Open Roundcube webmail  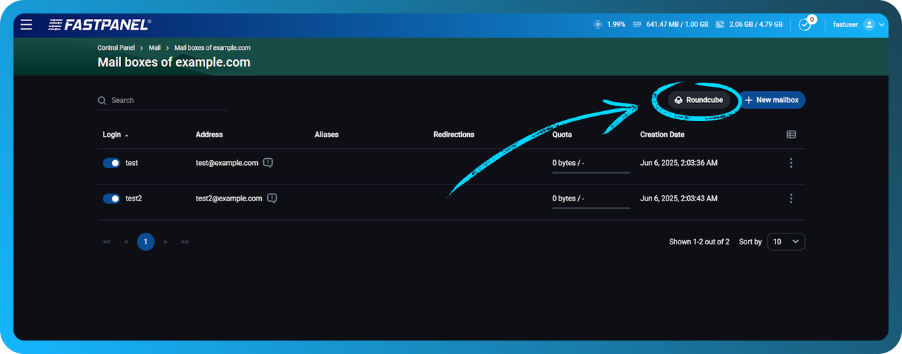click(x=699, y=100)
